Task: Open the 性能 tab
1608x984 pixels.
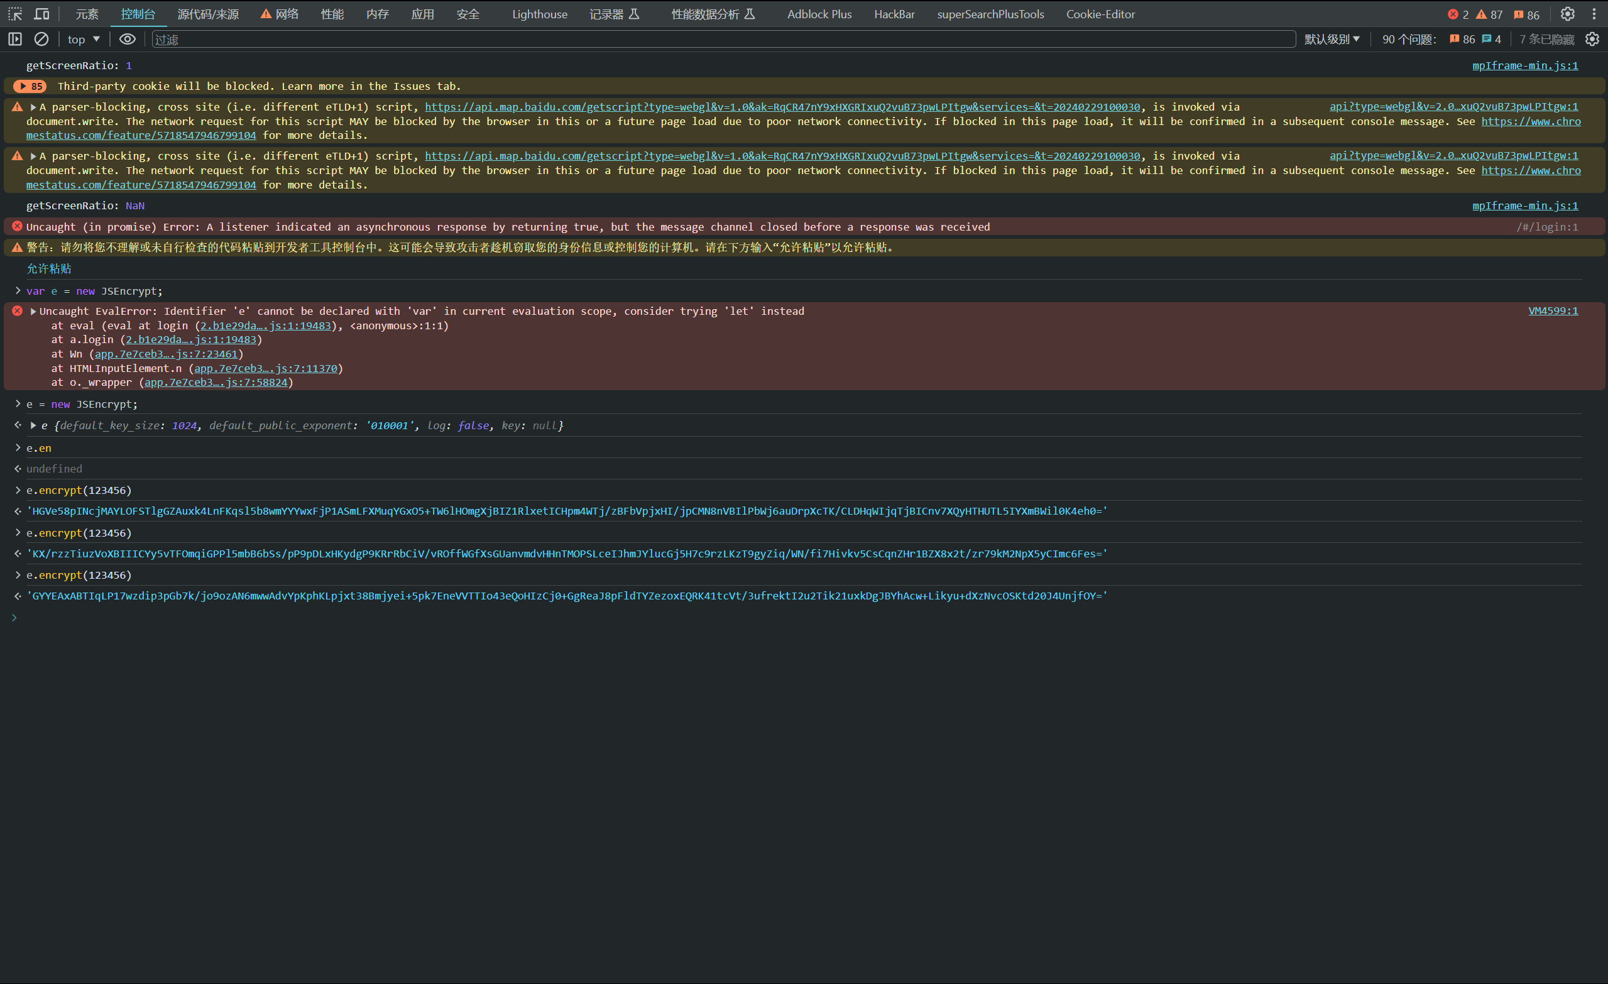Action: (x=332, y=14)
